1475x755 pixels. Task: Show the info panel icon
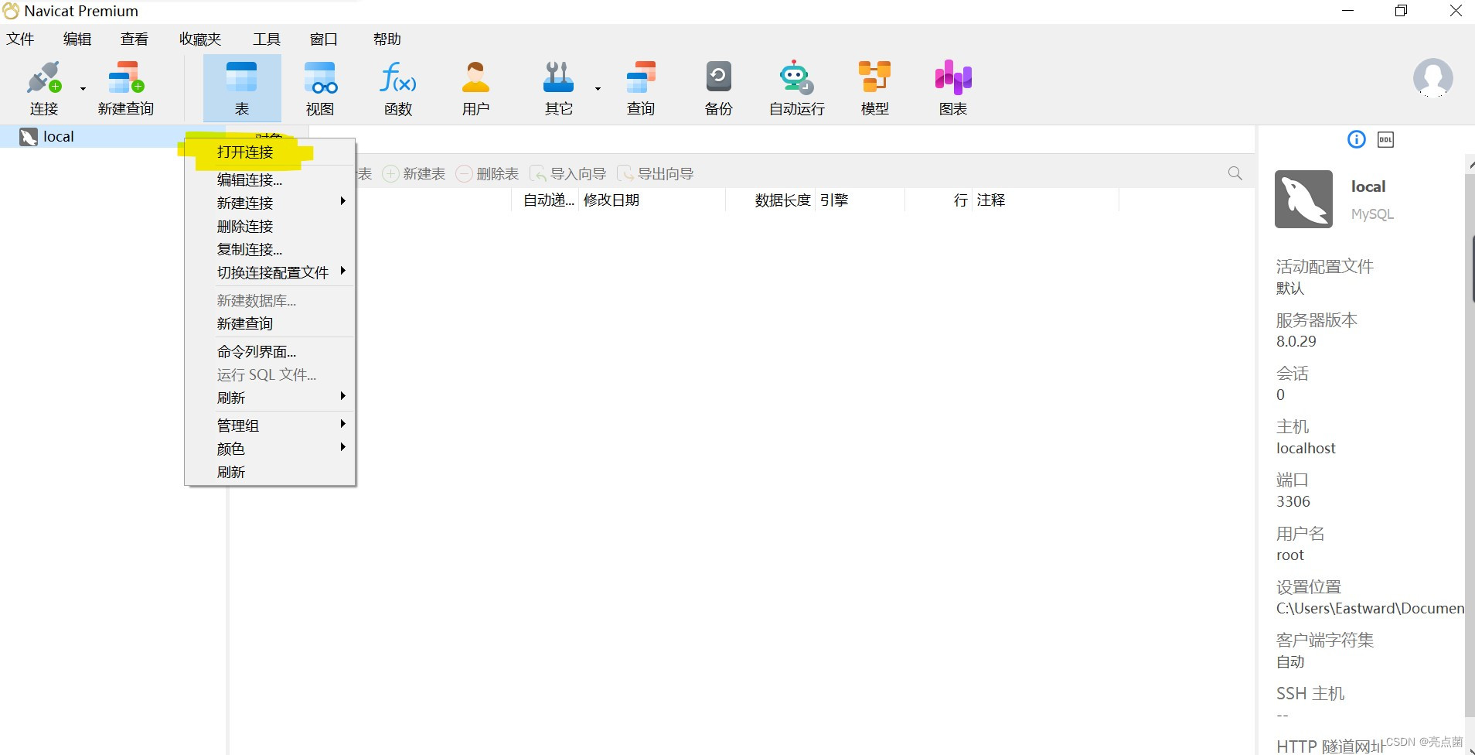click(1357, 139)
